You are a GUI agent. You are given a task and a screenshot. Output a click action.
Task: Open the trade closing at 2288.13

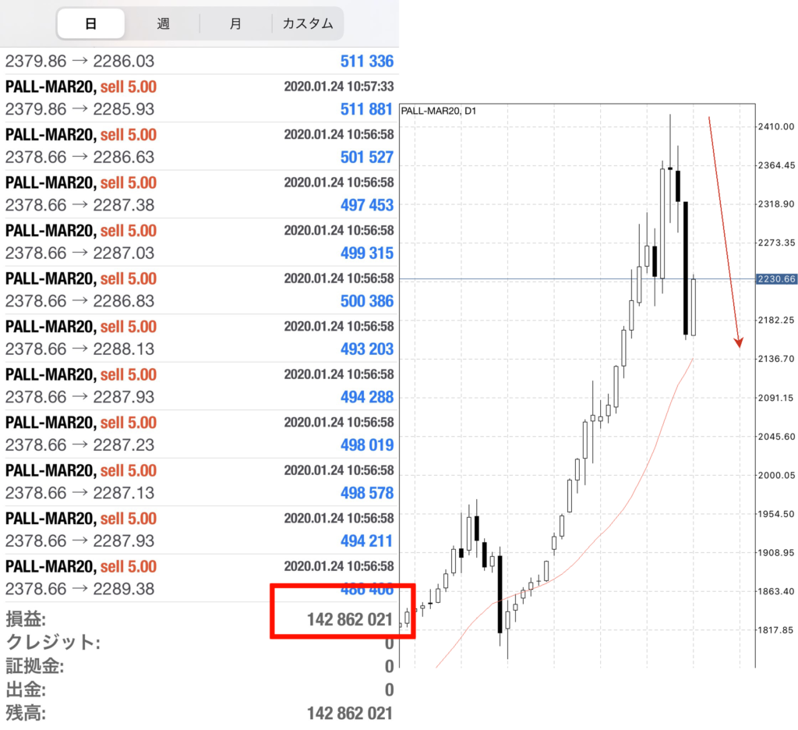[199, 338]
